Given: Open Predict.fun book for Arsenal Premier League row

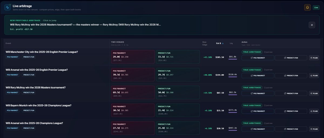Looking at the screenshot, I should [291, 75].
